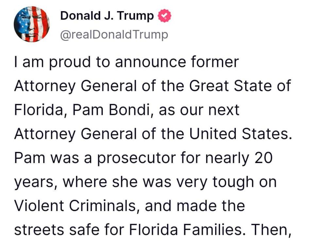Click the phrase "as our next"
This screenshot has width=309, height=245.
coord(199,110)
